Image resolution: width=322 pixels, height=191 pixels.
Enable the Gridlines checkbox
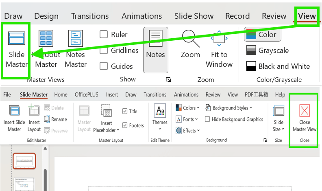[x=104, y=50]
